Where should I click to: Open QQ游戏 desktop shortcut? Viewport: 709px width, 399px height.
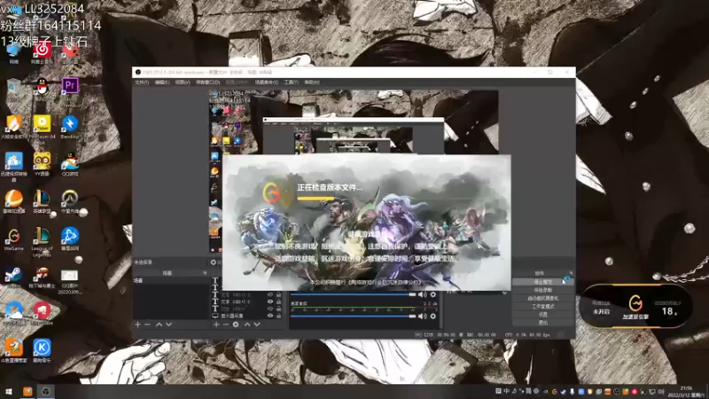point(70,161)
